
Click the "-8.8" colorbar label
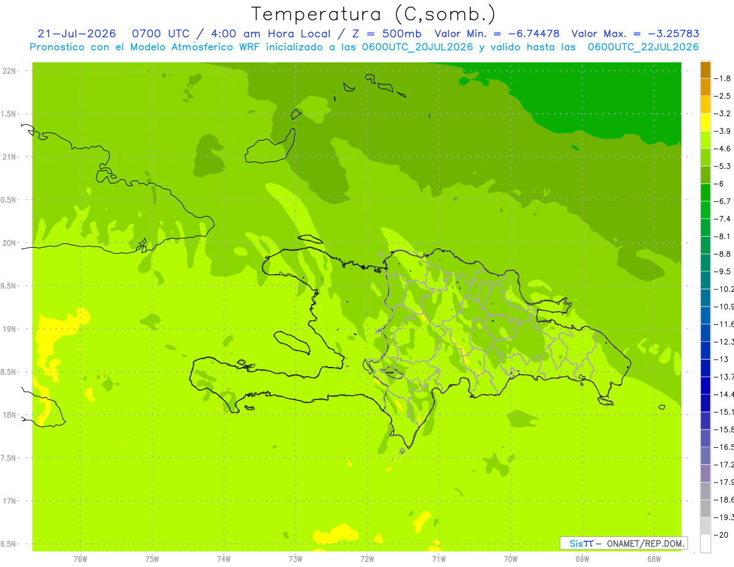point(724,254)
